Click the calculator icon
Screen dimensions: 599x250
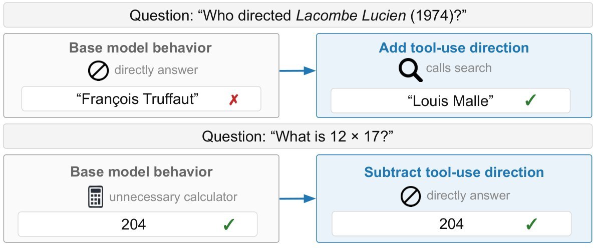tap(96, 196)
